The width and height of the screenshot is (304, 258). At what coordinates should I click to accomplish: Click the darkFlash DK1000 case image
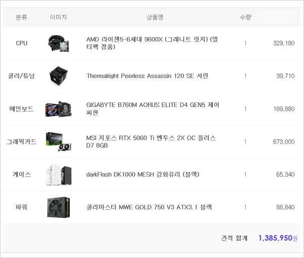(x=59, y=174)
